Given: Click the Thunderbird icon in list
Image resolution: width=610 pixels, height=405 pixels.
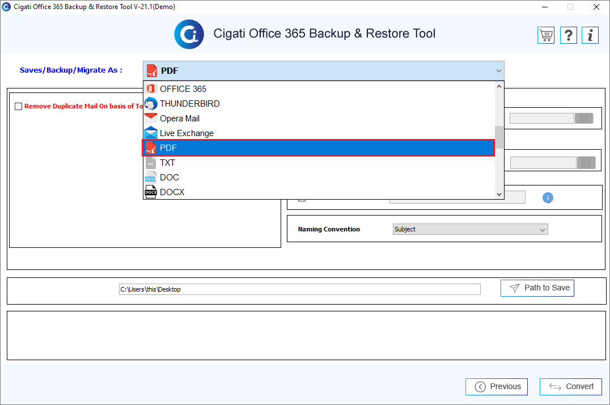Looking at the screenshot, I should pyautogui.click(x=151, y=104).
